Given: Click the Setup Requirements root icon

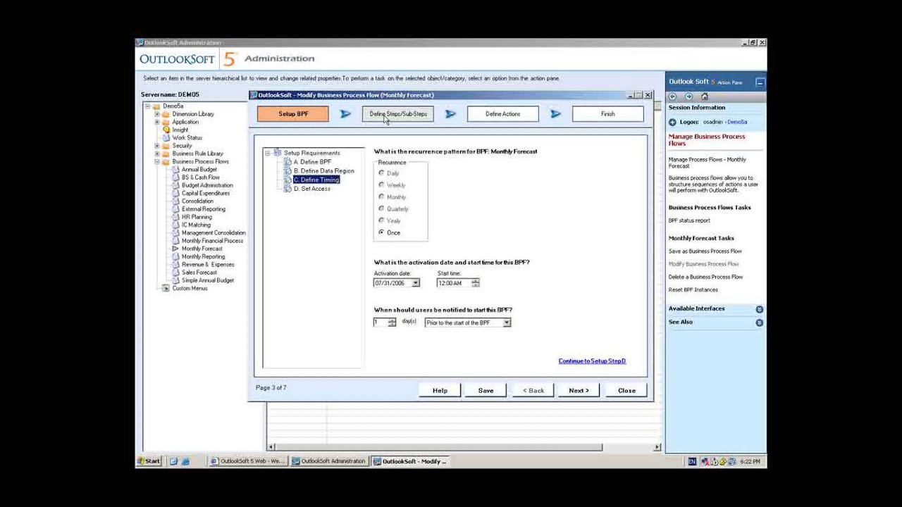Looking at the screenshot, I should (x=278, y=153).
